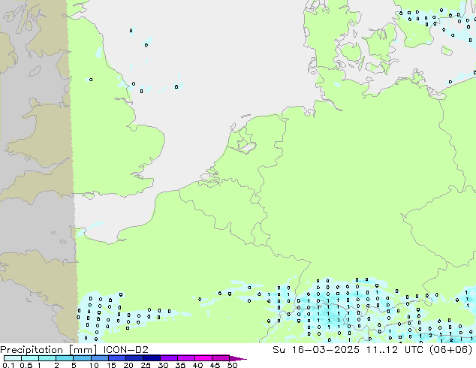Choose the 20–25 mm legend color swatch
Image resolution: width=476 pixels, height=368 pixels.
(x=134, y=358)
